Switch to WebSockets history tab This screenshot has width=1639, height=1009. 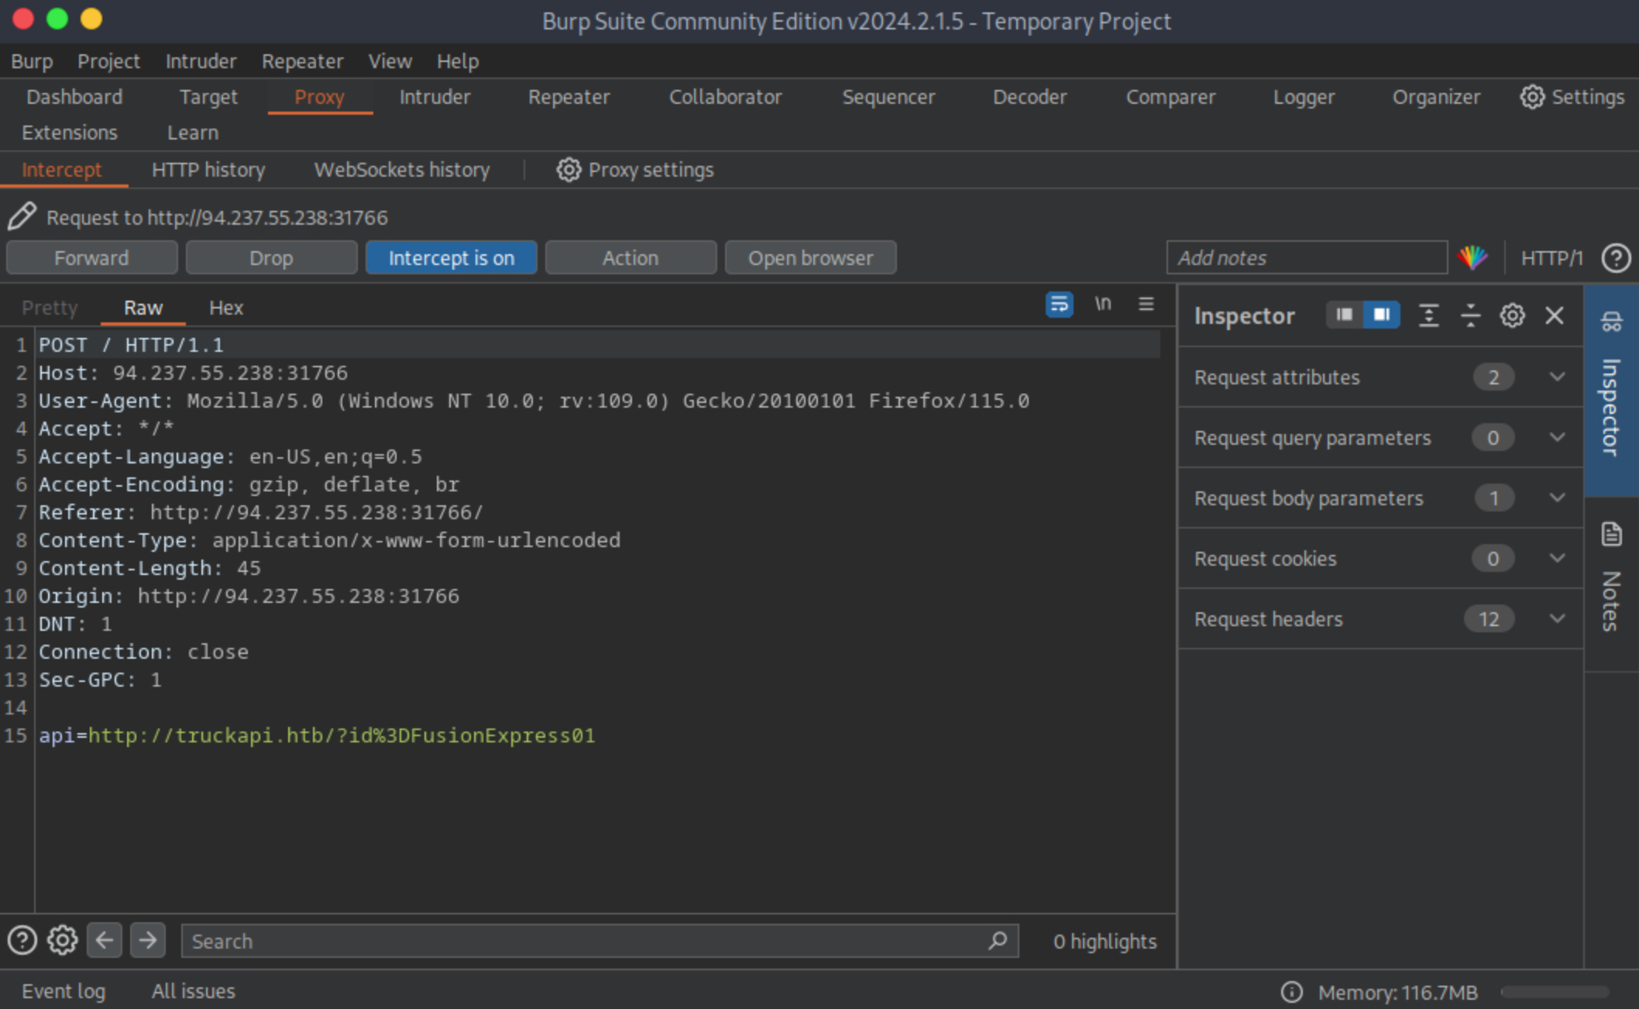coord(402,170)
